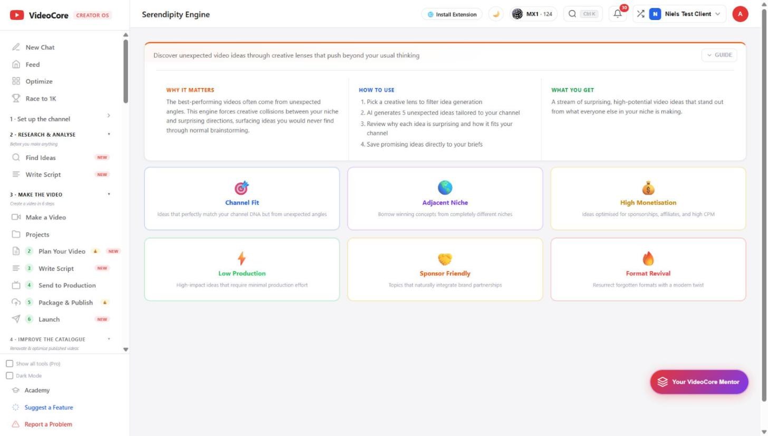
Task: Click the Install Extension button
Action: (x=452, y=14)
